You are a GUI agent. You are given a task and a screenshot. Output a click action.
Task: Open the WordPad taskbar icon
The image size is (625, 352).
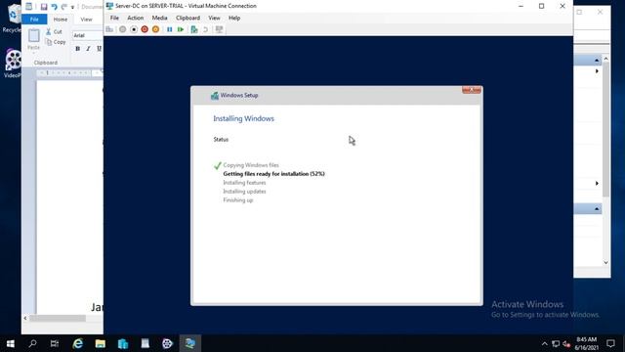click(146, 343)
